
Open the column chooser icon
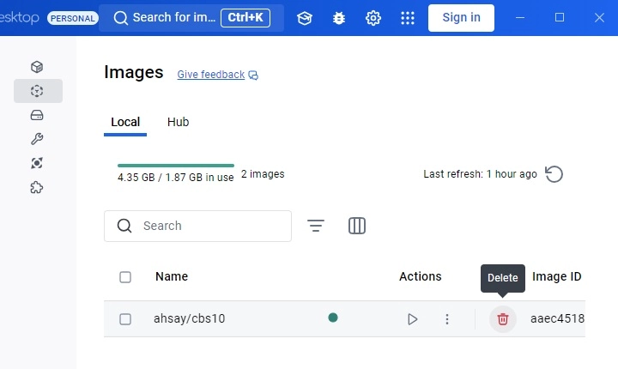click(357, 226)
